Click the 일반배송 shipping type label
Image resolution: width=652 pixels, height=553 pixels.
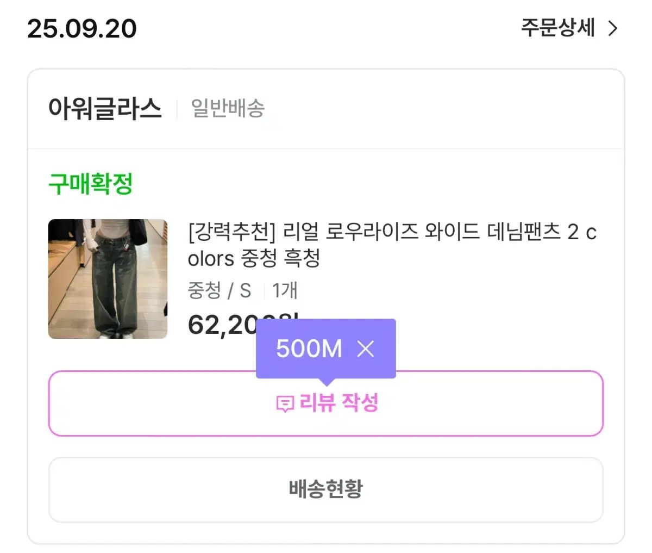(x=228, y=108)
